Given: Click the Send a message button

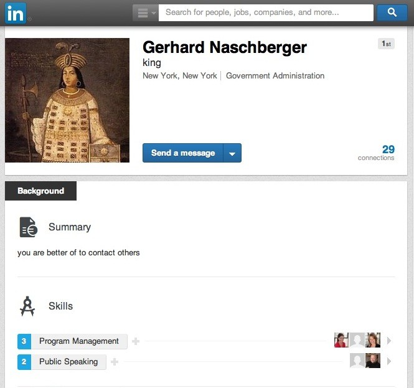Looking at the screenshot, I should pyautogui.click(x=183, y=153).
